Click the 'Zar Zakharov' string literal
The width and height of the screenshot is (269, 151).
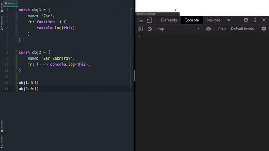[57, 58]
